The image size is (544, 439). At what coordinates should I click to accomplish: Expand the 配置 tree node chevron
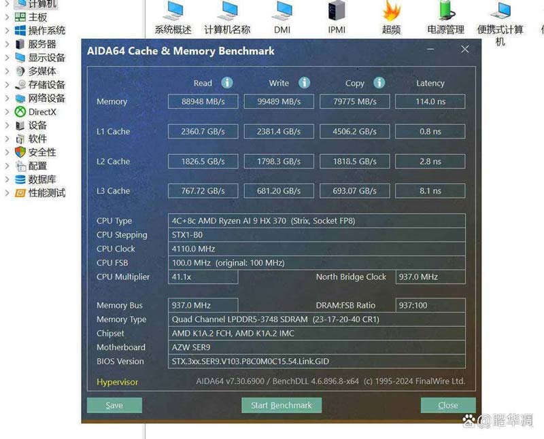[x=7, y=166]
